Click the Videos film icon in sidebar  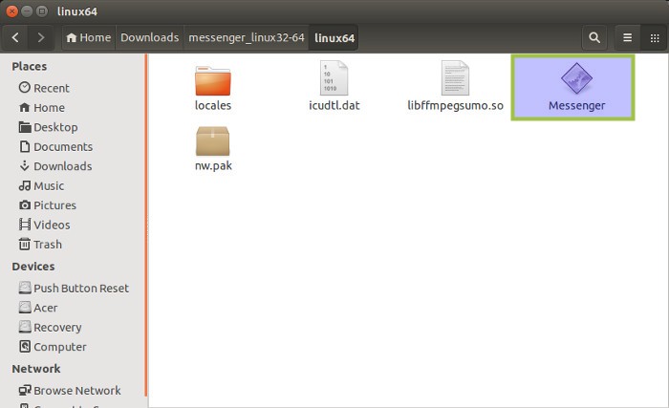25,225
